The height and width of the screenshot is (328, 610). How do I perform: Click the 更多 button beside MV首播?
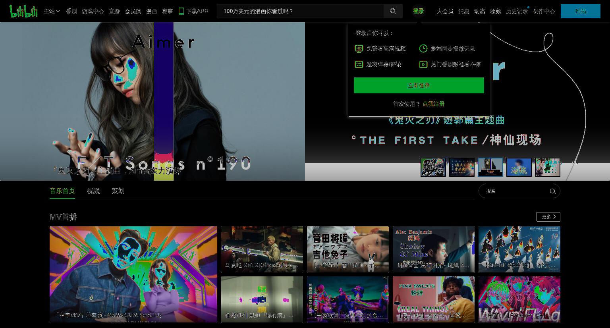548,217
